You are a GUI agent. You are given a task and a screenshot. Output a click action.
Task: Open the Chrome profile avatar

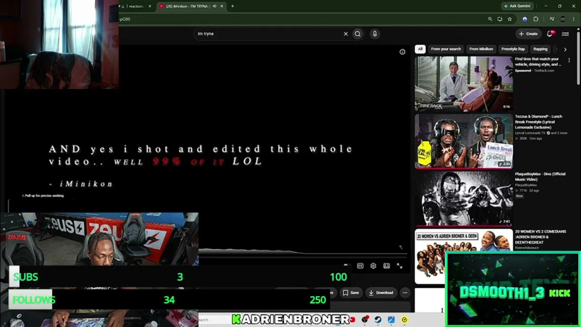point(563,19)
